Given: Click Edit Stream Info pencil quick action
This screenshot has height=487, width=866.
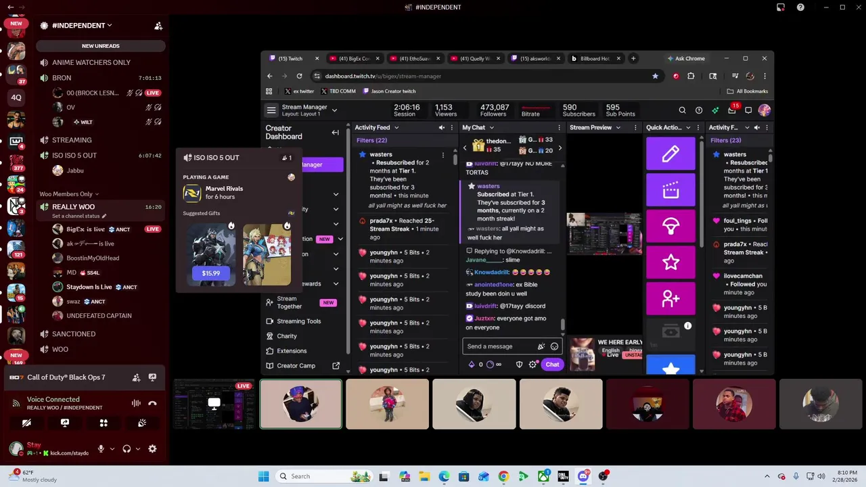Looking at the screenshot, I should (670, 154).
